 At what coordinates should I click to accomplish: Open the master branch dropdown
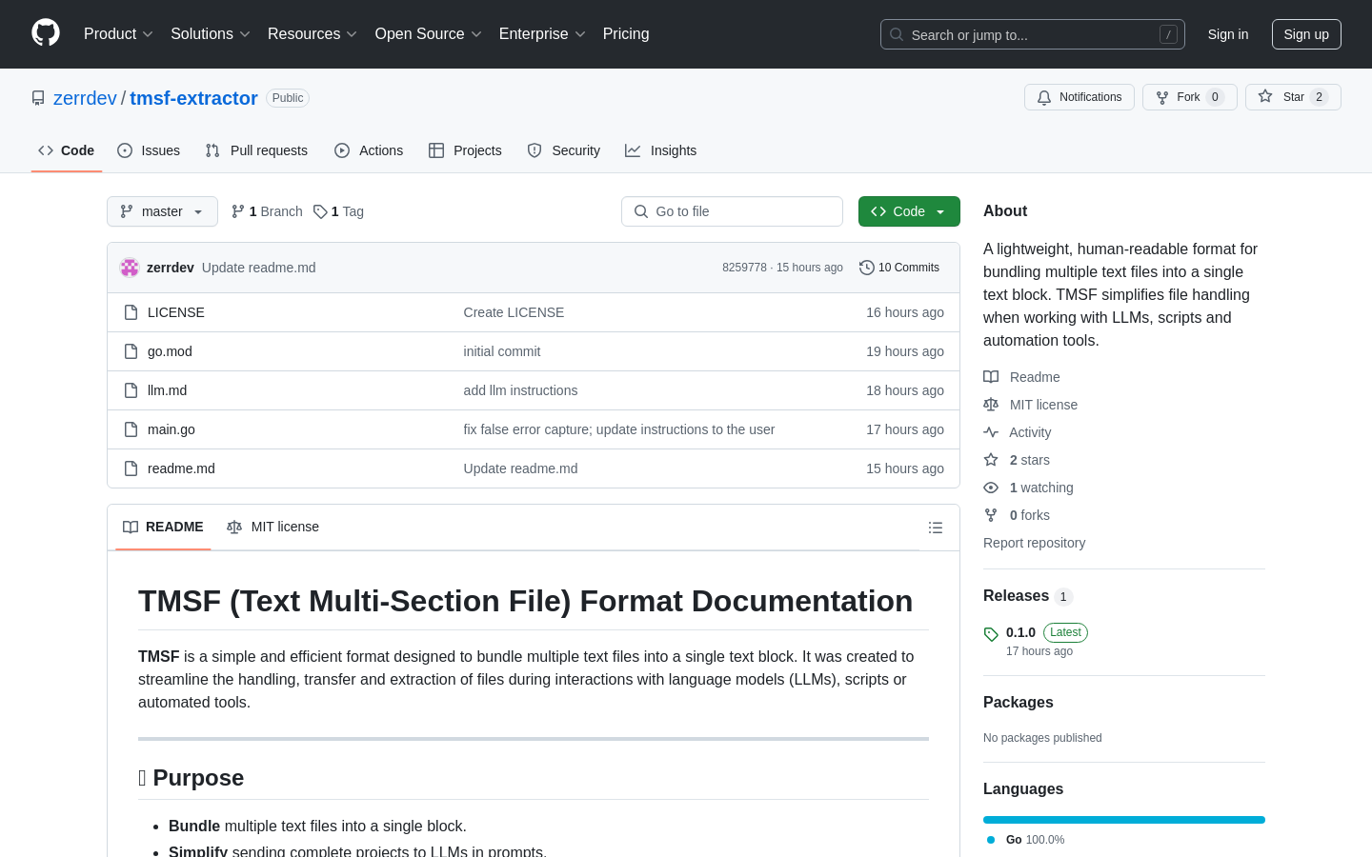[162, 211]
